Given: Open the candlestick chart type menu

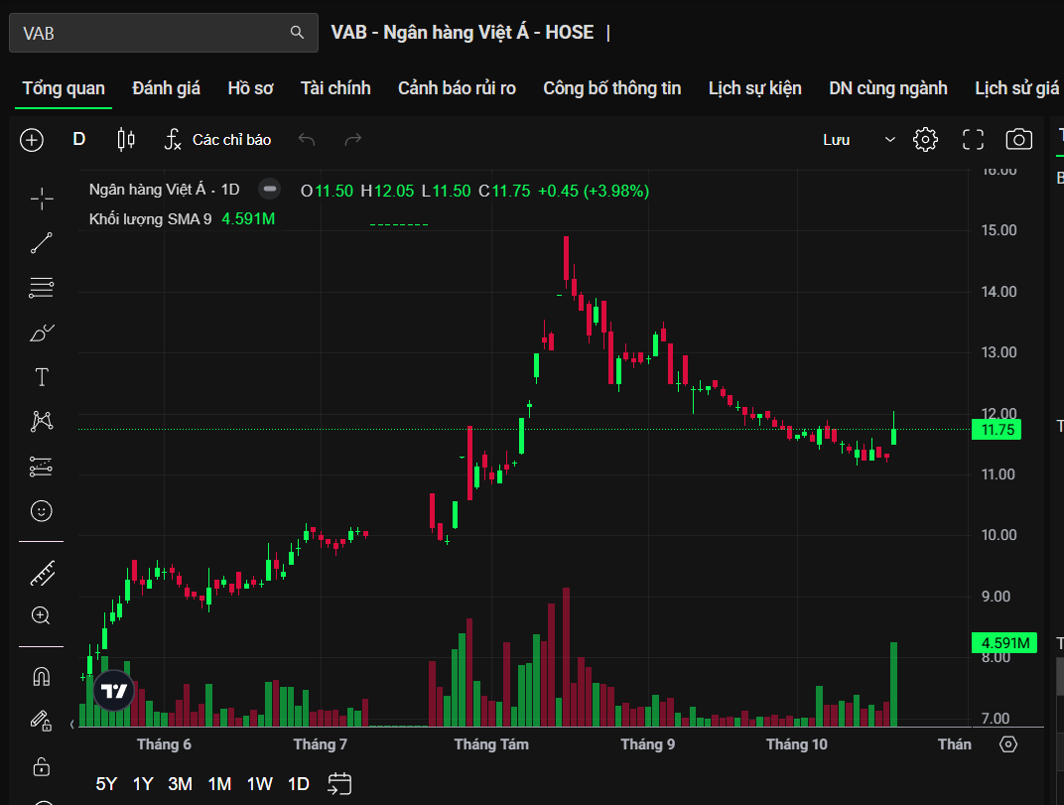Looking at the screenshot, I should pos(126,140).
